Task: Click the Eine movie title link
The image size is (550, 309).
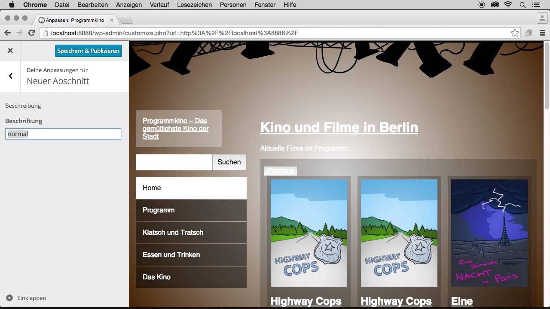Action: pyautogui.click(x=462, y=301)
